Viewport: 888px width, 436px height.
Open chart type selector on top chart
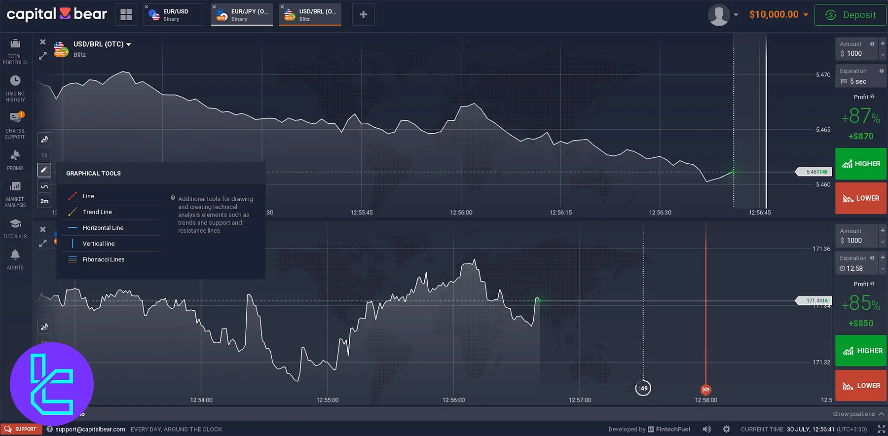pos(44,140)
